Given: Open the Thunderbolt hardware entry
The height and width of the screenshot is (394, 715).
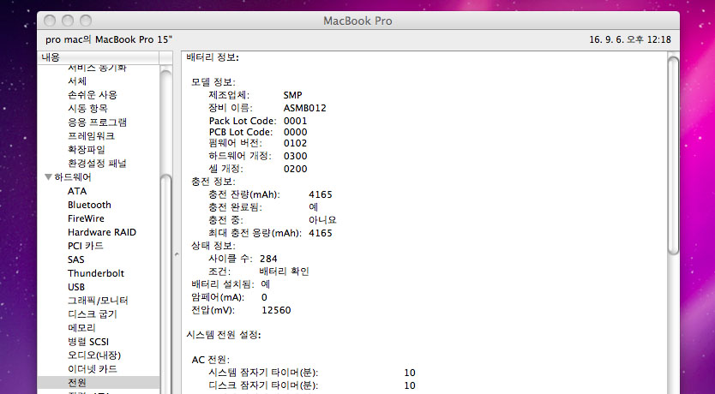Looking at the screenshot, I should pos(95,273).
